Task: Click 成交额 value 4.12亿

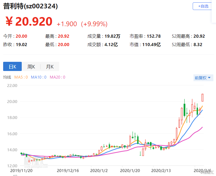Action: click(x=111, y=45)
